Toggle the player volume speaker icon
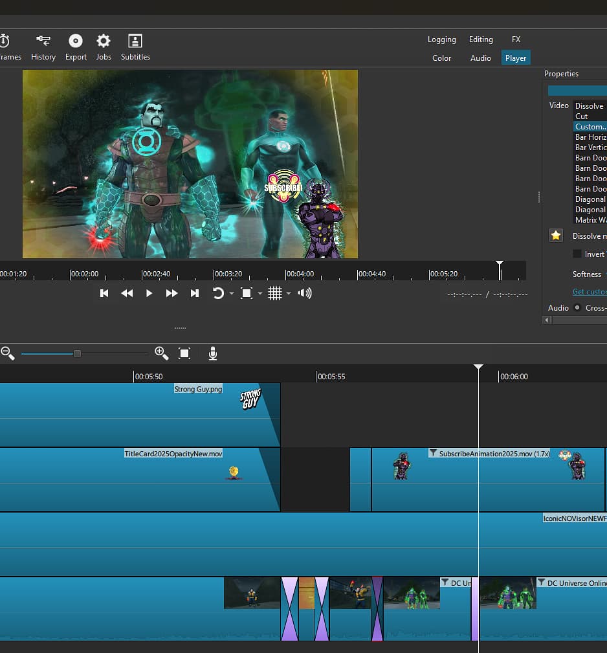The width and height of the screenshot is (607, 653). point(305,293)
